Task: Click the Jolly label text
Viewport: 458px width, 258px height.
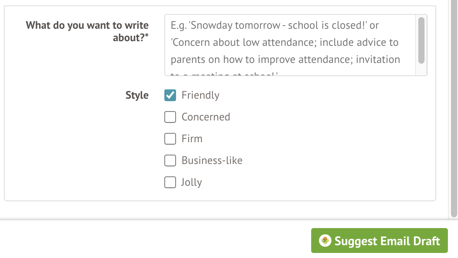Action: coord(191,182)
